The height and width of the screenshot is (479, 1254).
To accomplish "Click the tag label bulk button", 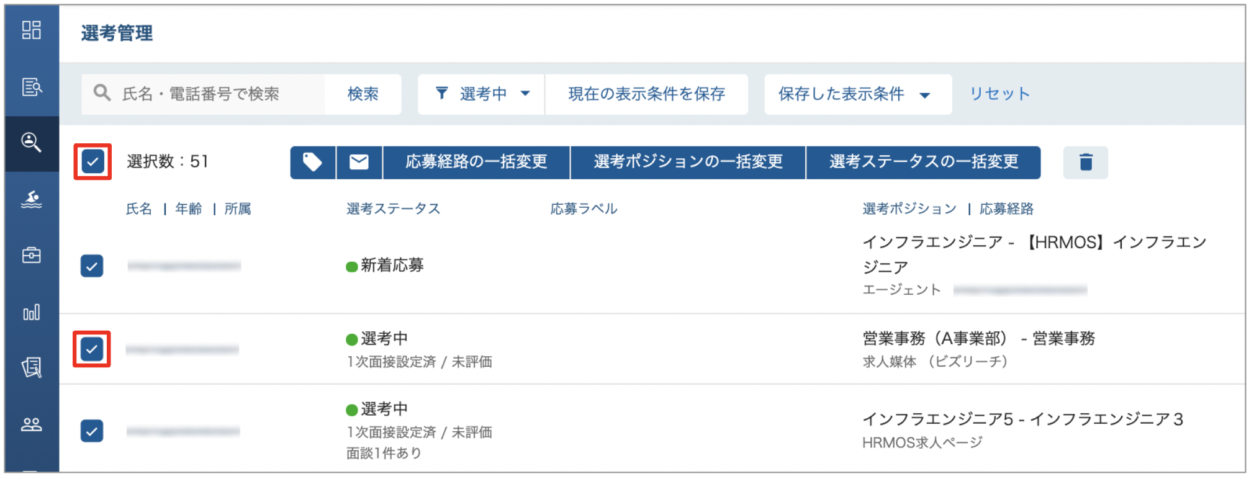I will [x=312, y=163].
